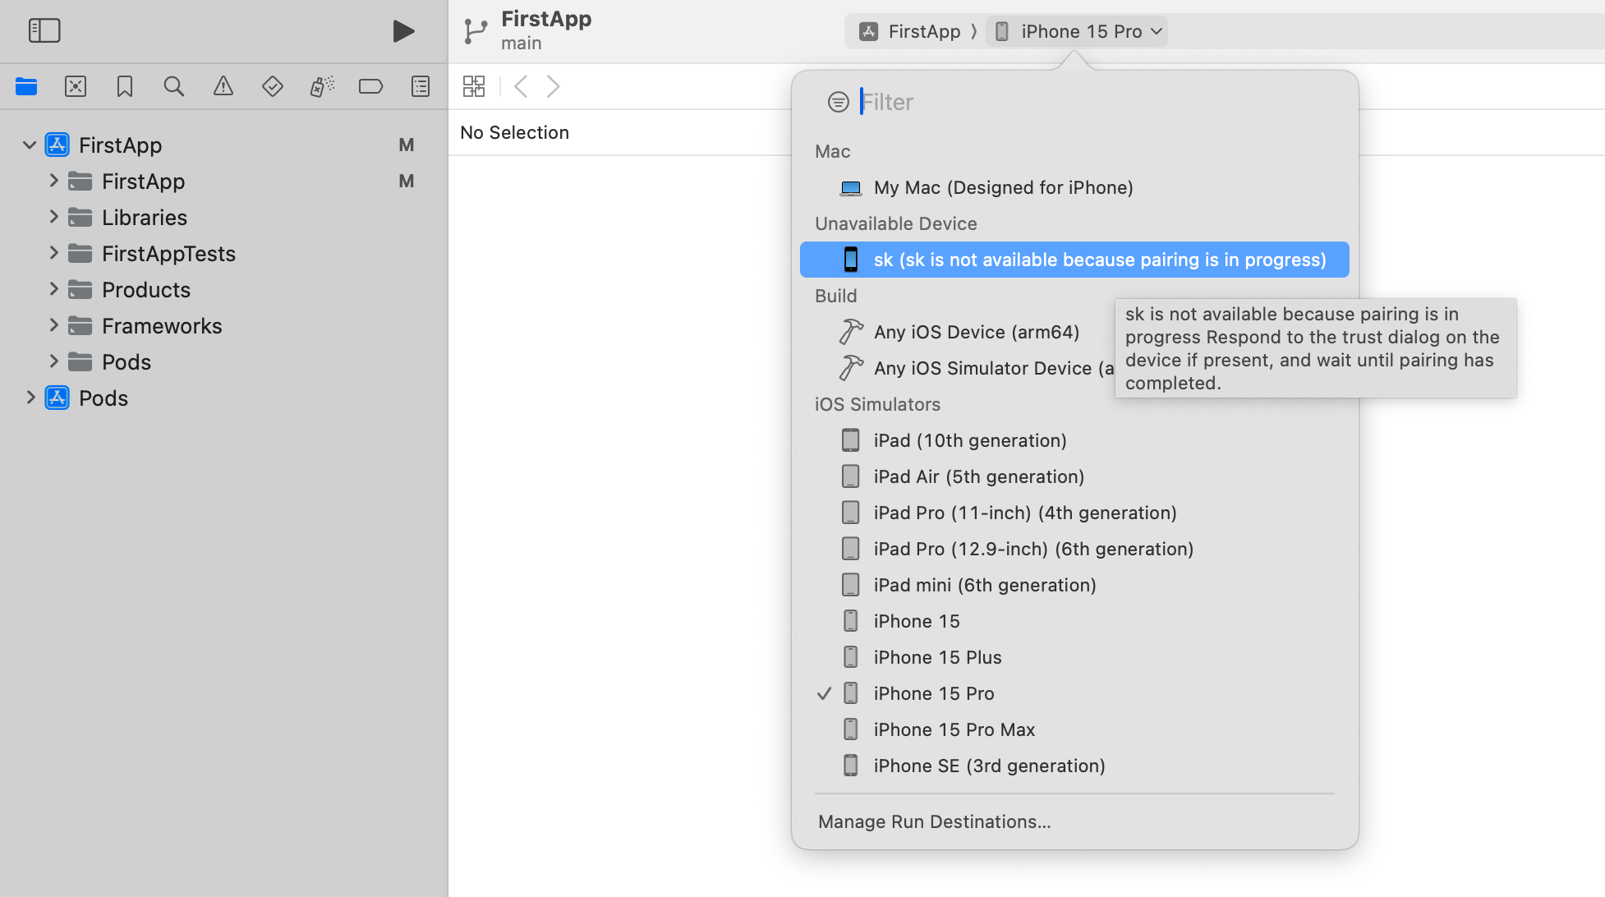
Task: Click the FirstApp scheme selector
Action: [910, 31]
